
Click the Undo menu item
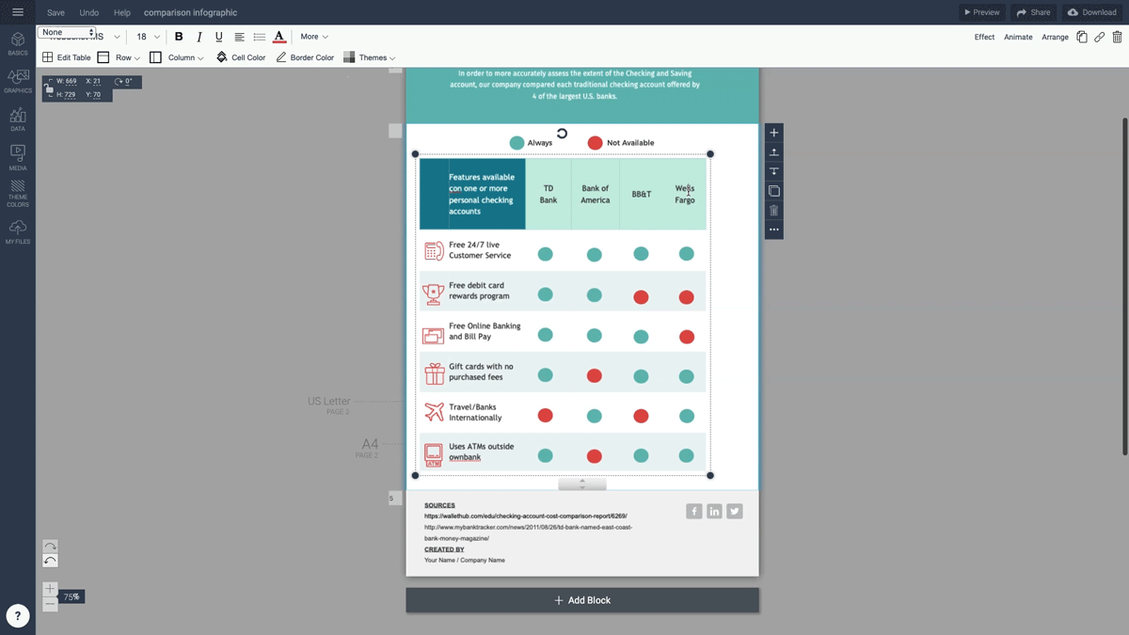88,12
